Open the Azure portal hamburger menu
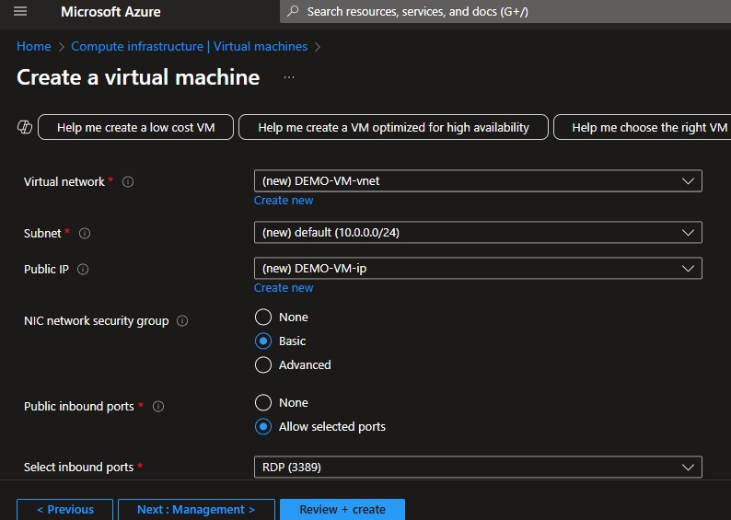731x520 pixels. [20, 12]
